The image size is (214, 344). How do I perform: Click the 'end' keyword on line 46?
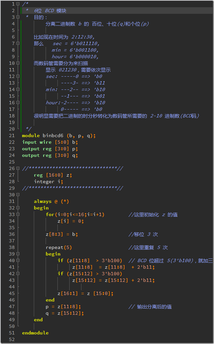pyautogui.click(x=50, y=300)
